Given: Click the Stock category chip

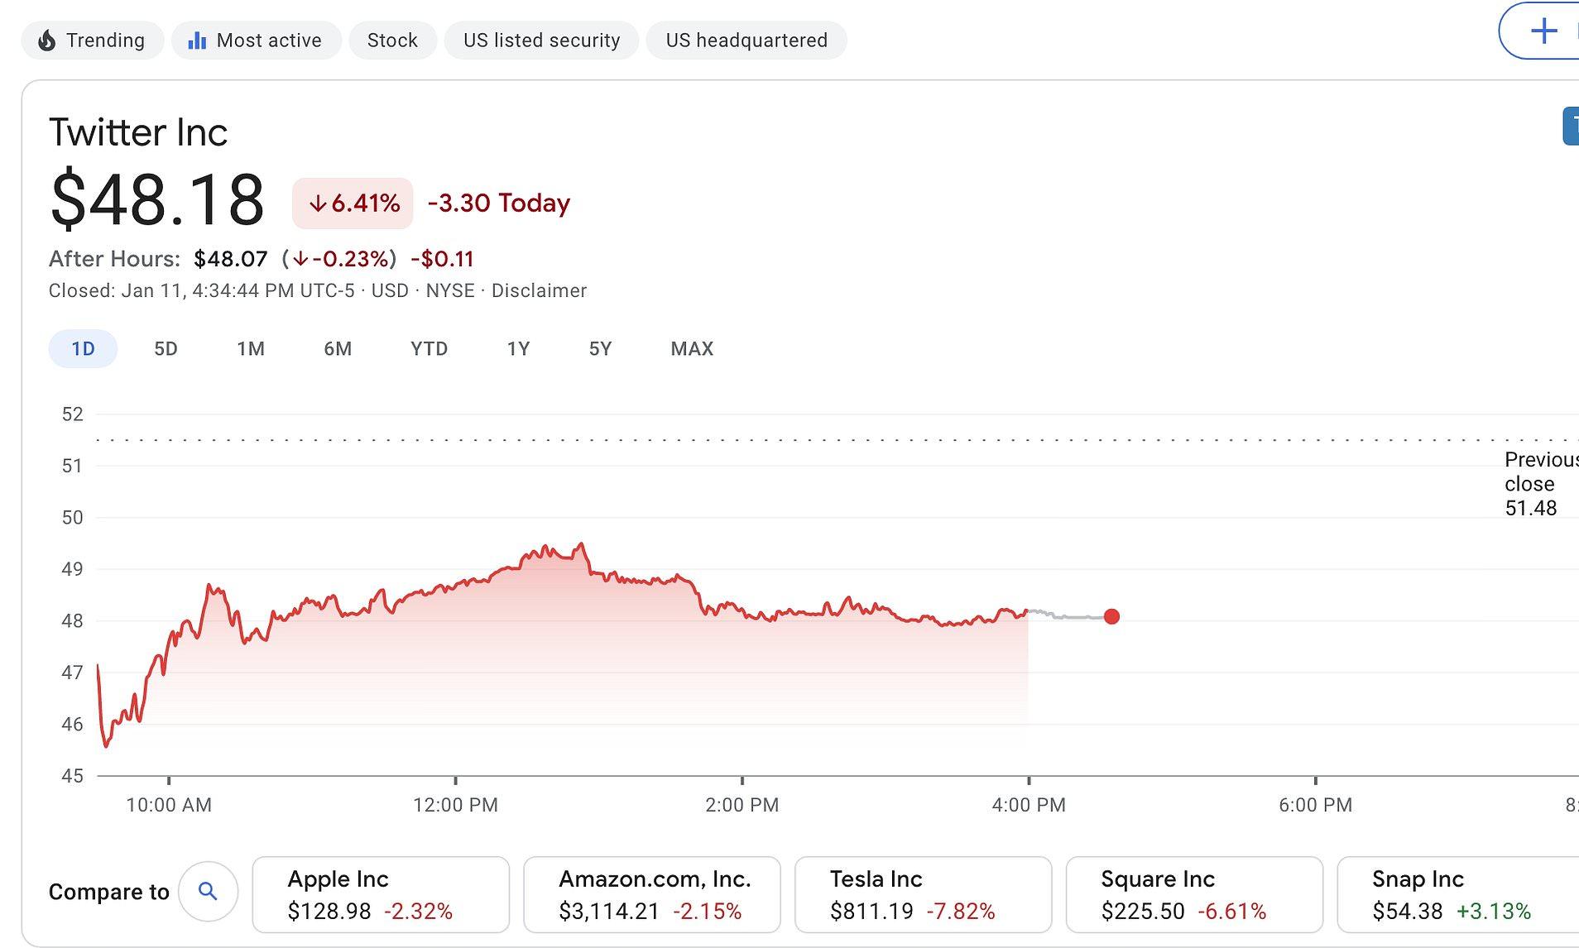Looking at the screenshot, I should pyautogui.click(x=392, y=41).
